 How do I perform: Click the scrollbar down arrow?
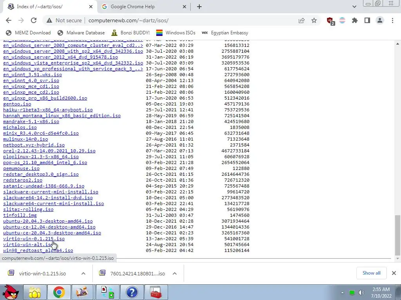[x=397, y=259]
